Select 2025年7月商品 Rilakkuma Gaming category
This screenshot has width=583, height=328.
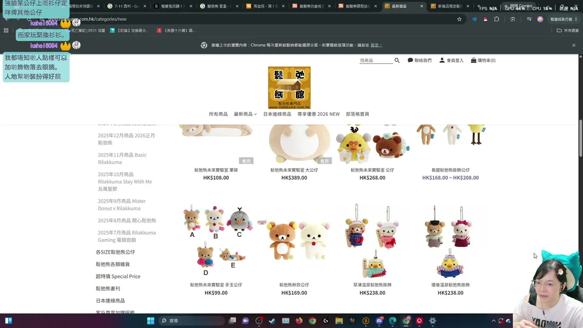(127, 236)
